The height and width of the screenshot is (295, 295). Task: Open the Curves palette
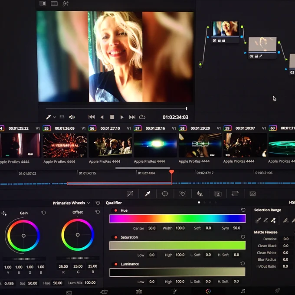coord(130,193)
